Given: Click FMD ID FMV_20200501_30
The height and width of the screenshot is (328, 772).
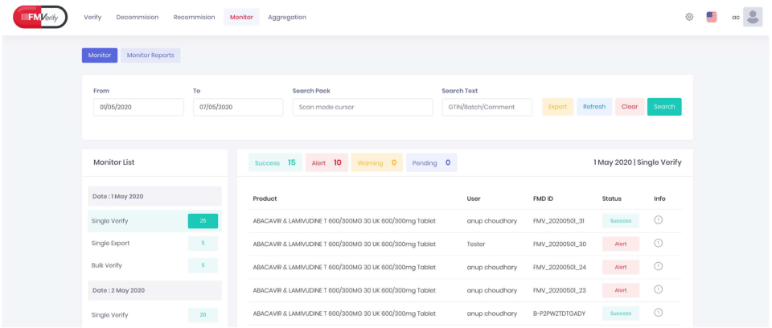Looking at the screenshot, I should click(x=560, y=244).
